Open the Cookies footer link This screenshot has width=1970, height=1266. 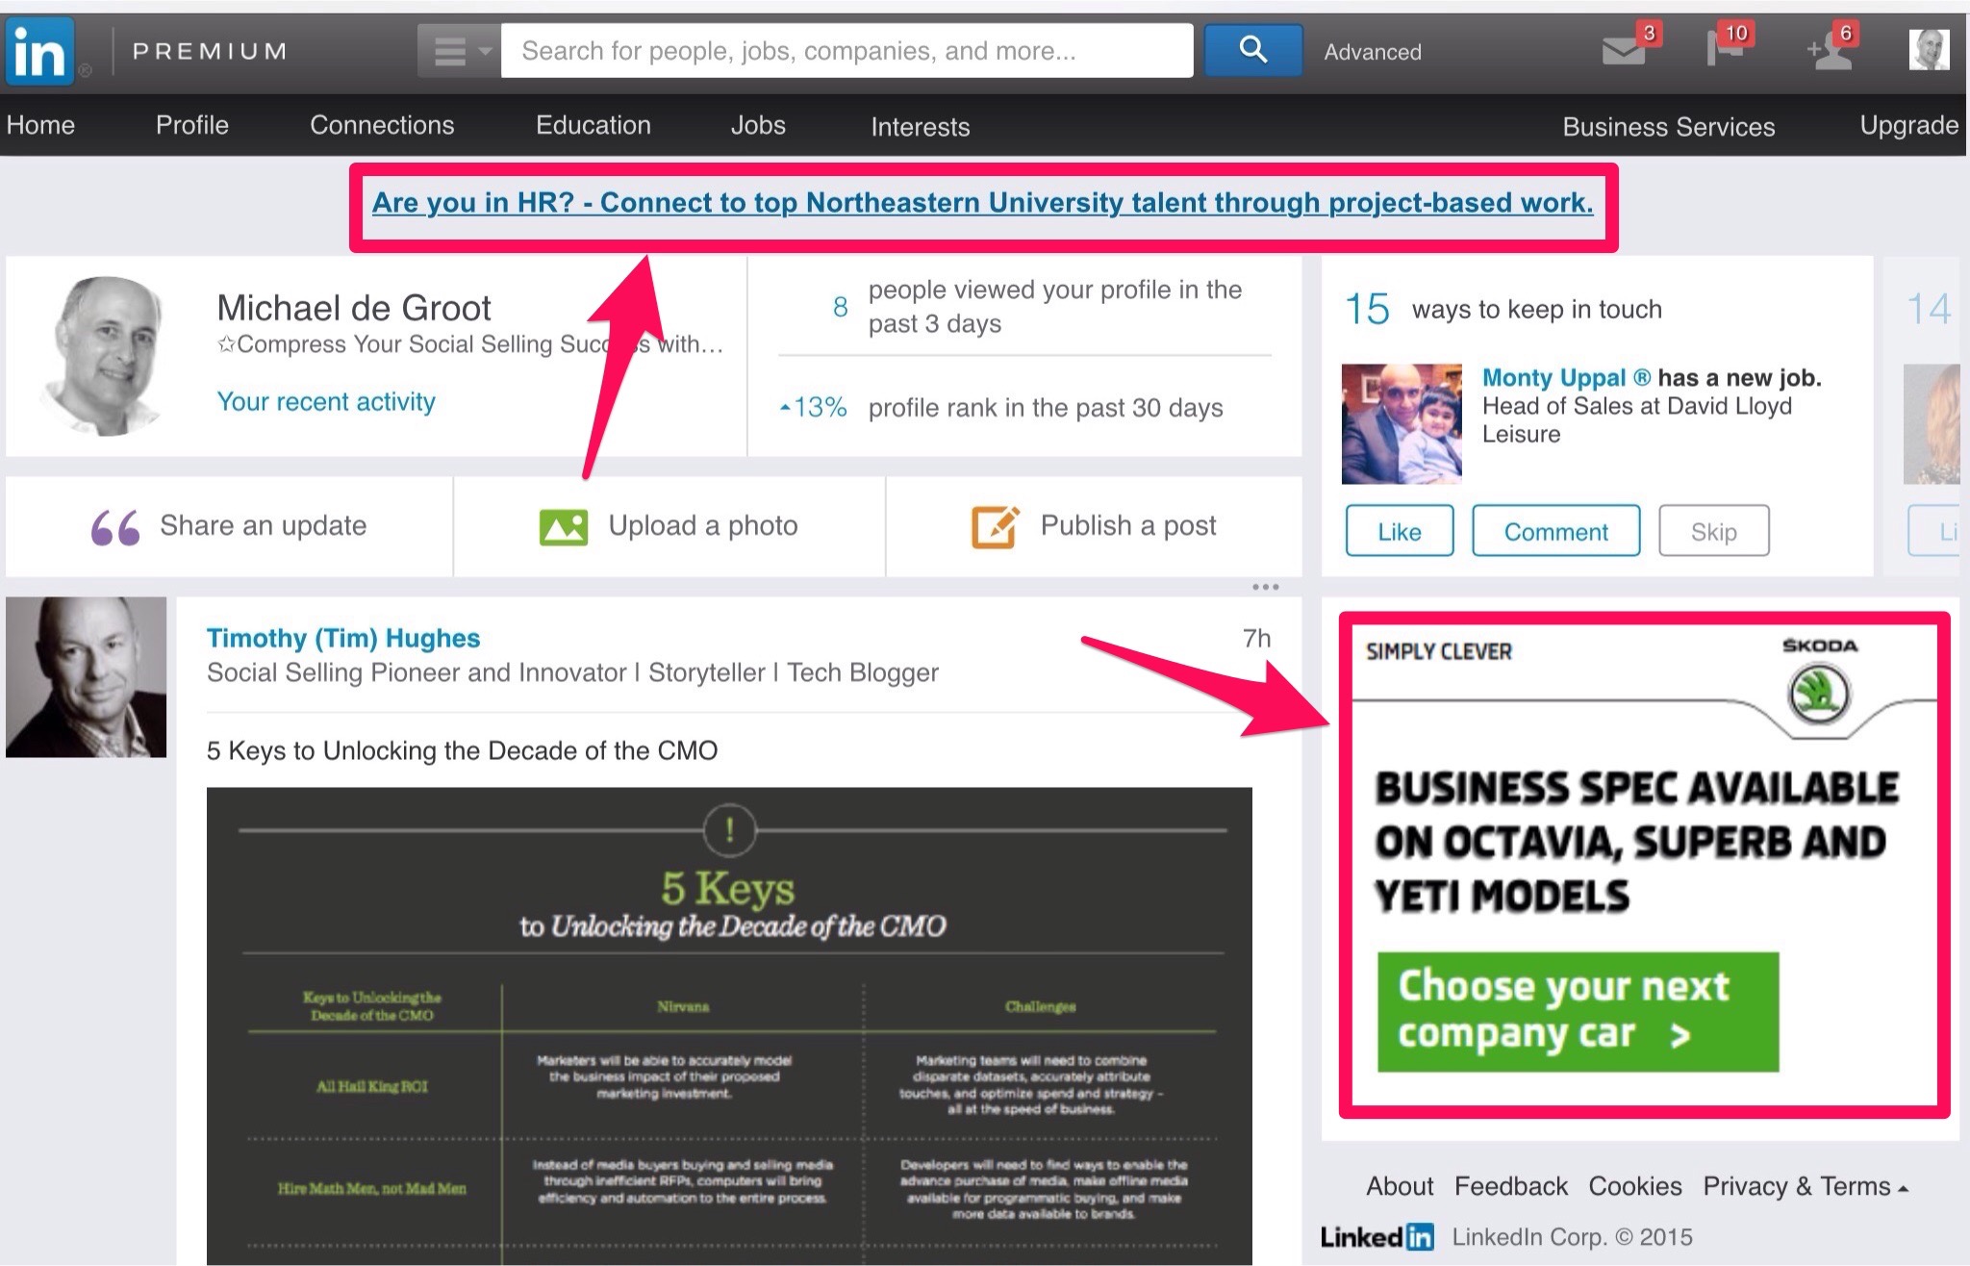point(1635,1186)
